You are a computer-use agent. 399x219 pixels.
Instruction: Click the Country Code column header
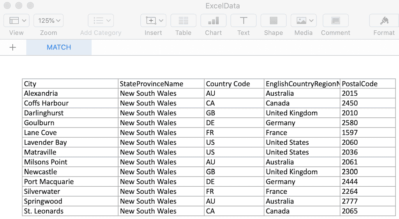coord(234,84)
